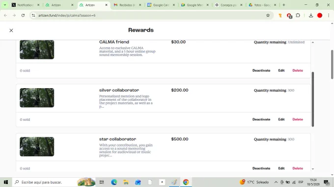Image resolution: width=334 pixels, height=187 pixels.
Task: Open the weather widget showing 17°C Soleado
Action: [x=254, y=182]
